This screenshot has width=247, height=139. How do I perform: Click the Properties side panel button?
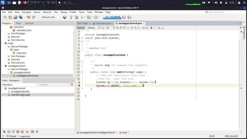click(x=244, y=32)
